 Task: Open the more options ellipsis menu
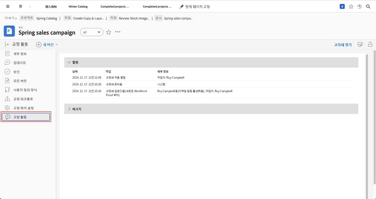coord(117,32)
